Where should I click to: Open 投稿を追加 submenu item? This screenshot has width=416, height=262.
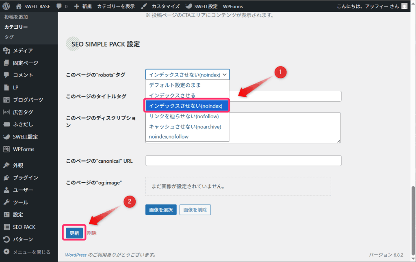(16, 17)
